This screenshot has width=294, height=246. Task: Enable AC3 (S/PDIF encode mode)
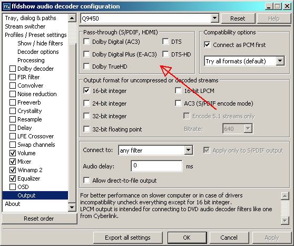(178, 103)
